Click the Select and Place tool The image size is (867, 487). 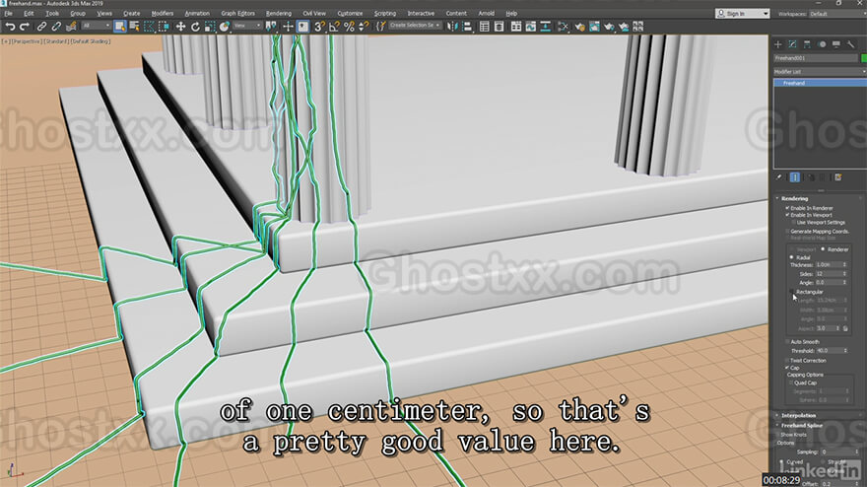225,26
